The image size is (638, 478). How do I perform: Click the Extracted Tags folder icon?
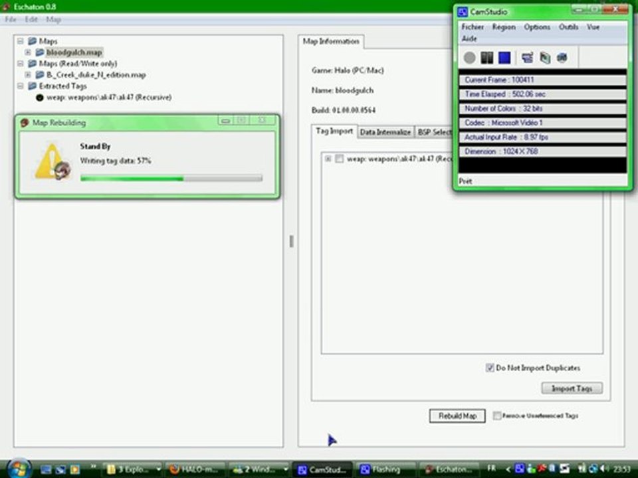pyautogui.click(x=32, y=86)
